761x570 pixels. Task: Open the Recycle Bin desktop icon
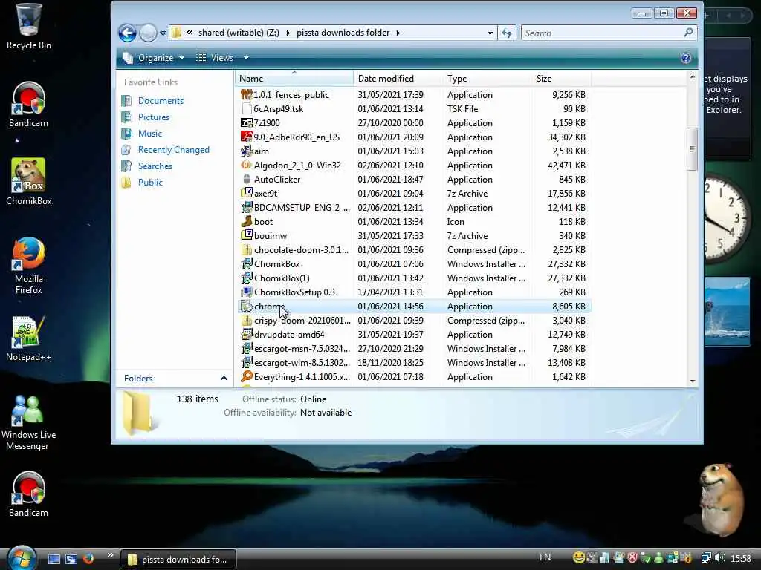28,27
